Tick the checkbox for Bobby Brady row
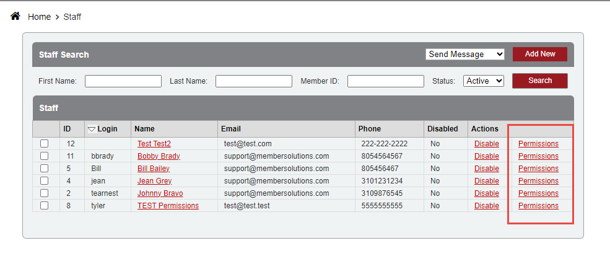 [x=44, y=156]
